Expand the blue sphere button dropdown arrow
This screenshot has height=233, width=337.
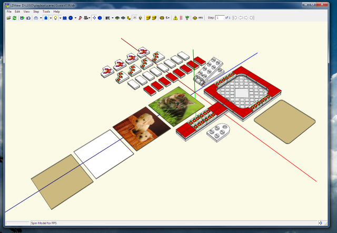click(75, 17)
